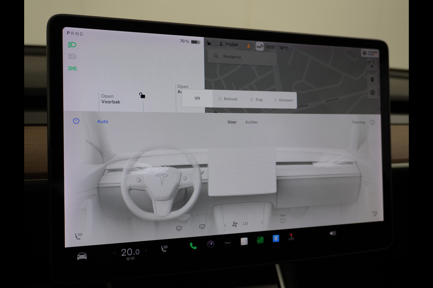Select Dog mode option

(x=256, y=100)
